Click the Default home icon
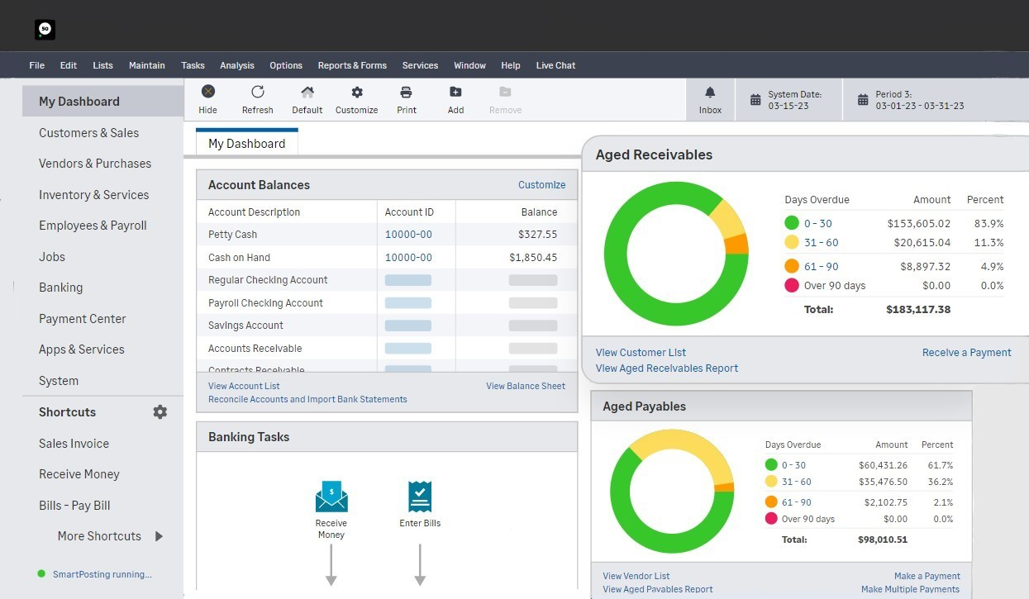This screenshot has height=599, width=1029. pyautogui.click(x=307, y=92)
